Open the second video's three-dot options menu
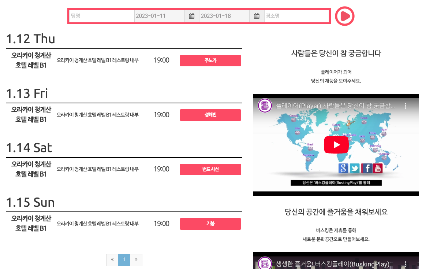This screenshot has height=269, width=426. click(x=406, y=264)
